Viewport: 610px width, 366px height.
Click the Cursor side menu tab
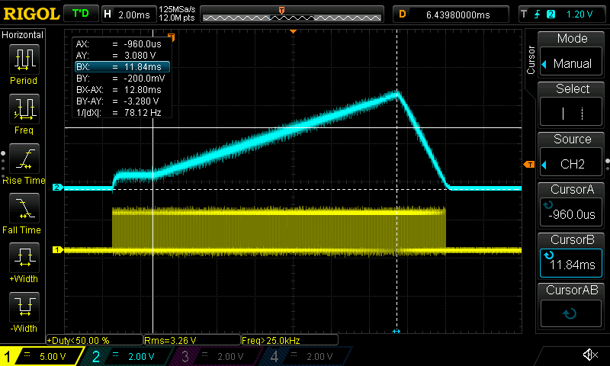point(531,60)
